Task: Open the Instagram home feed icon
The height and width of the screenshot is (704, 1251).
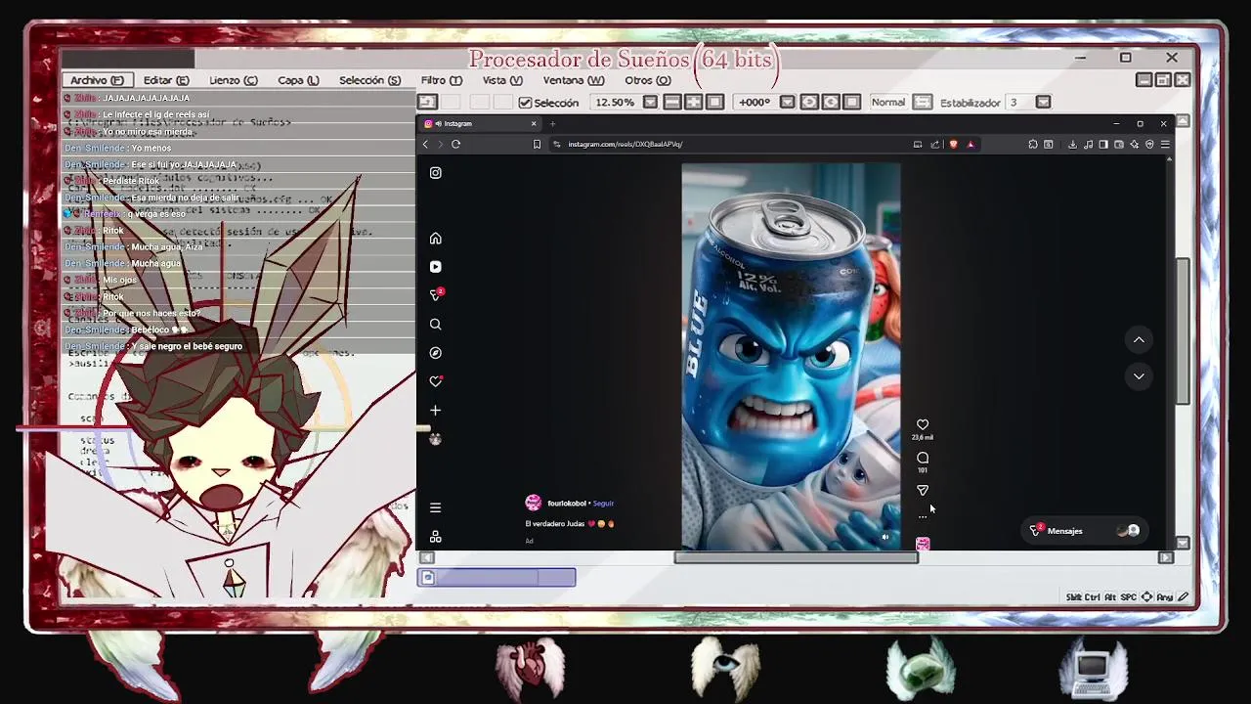Action: 436,239
